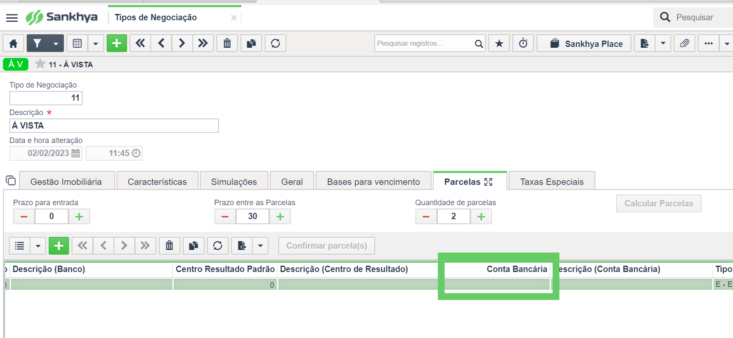
Task: Add a new parcela row
Action: pos(59,246)
